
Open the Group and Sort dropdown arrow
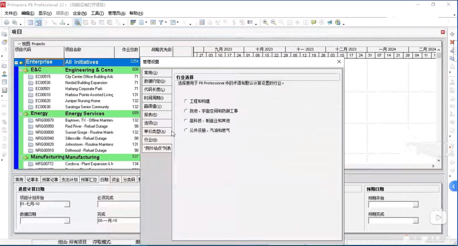[177, 23]
